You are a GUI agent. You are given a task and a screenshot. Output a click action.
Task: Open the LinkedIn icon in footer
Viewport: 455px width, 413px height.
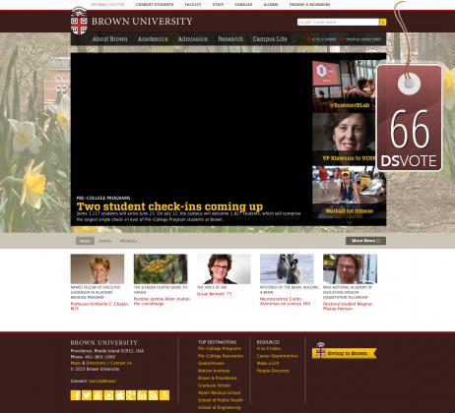click(x=142, y=395)
